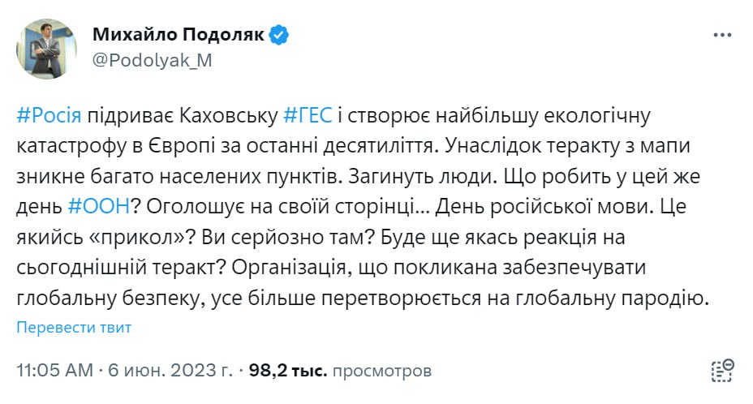Open the #Росія hashtag
This screenshot has height=404, width=753.
(48, 114)
